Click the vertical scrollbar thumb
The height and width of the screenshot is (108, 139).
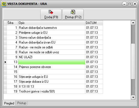(133, 61)
